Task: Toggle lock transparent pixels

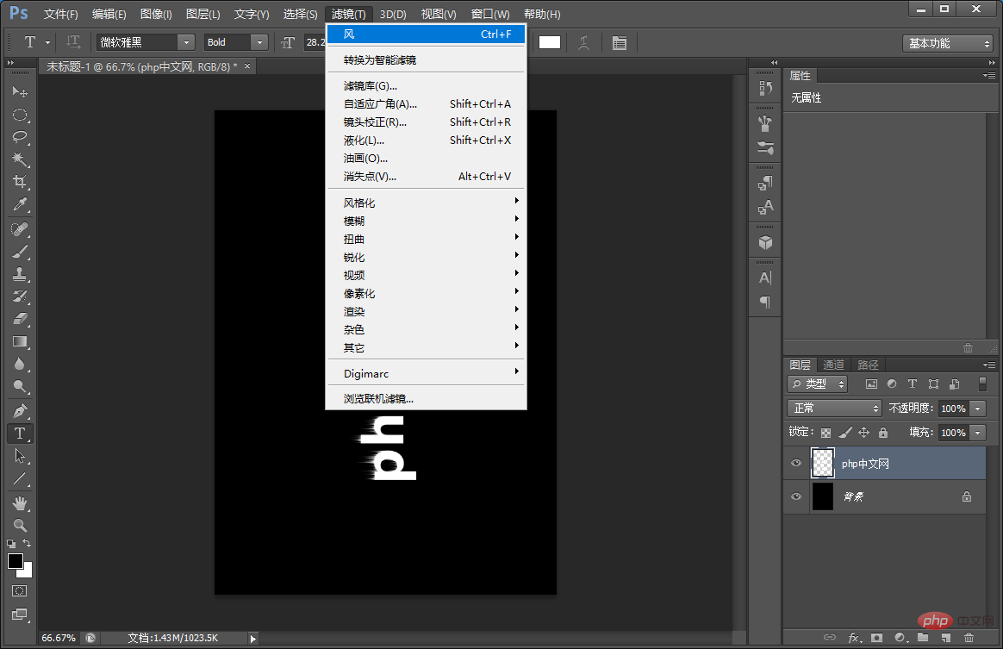Action: point(825,433)
